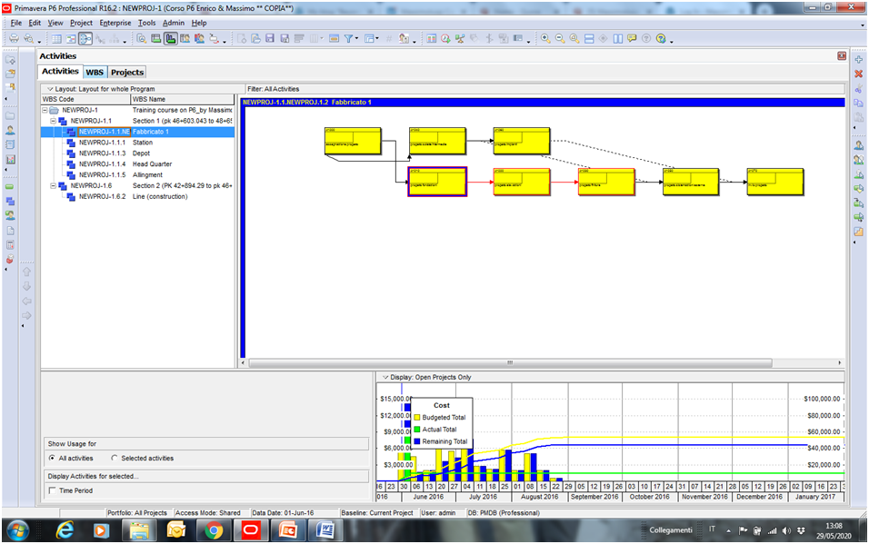This screenshot has height=544, width=869.
Task: Open the Admin menu
Action: coord(174,23)
